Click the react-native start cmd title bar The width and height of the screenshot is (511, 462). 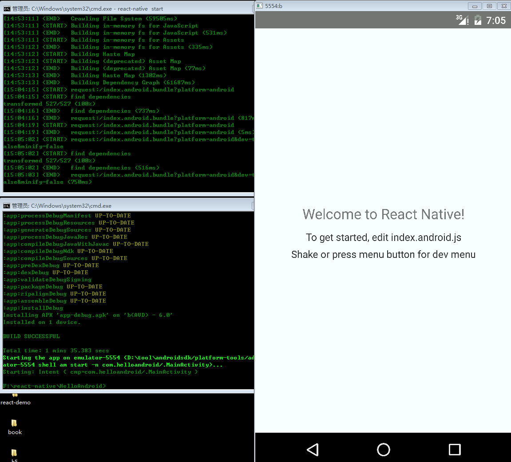127,9
